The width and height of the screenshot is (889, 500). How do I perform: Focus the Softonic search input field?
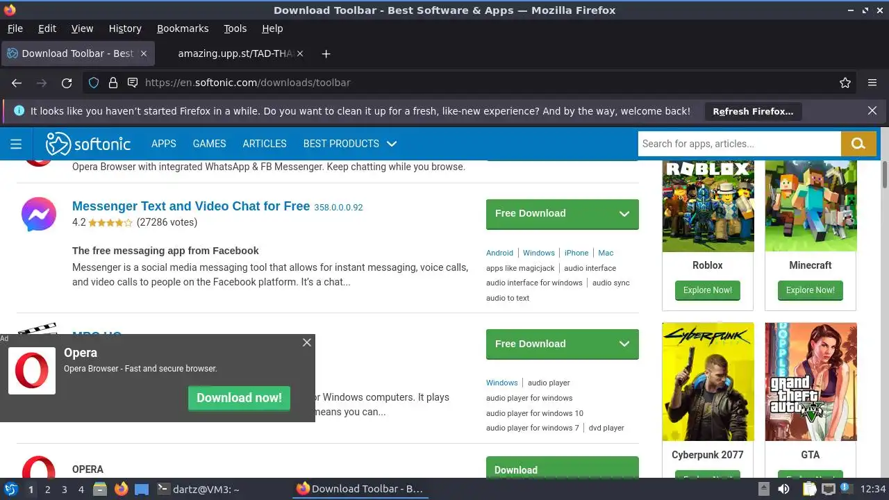click(740, 144)
